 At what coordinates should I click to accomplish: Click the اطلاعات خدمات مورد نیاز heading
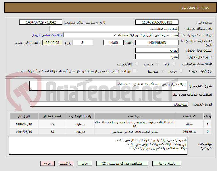(x=192, y=95)
